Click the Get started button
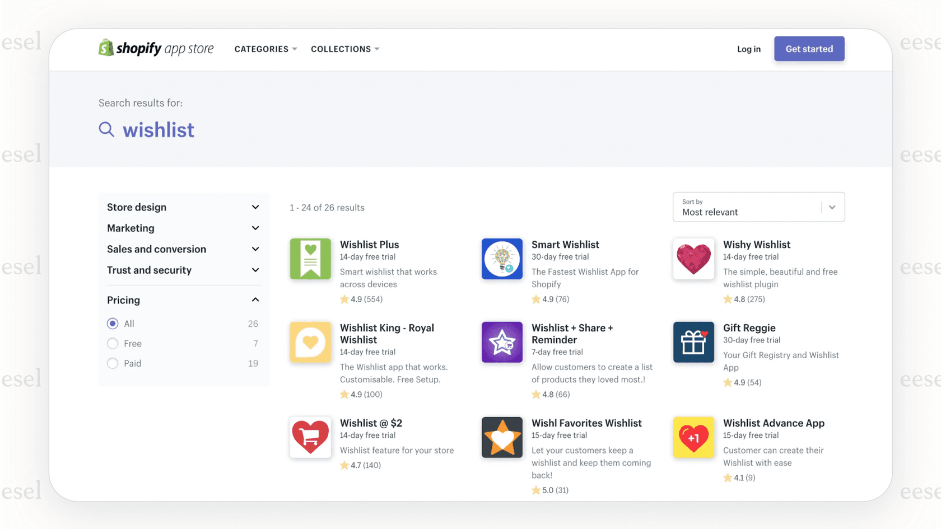The width and height of the screenshot is (941, 529). tap(809, 49)
